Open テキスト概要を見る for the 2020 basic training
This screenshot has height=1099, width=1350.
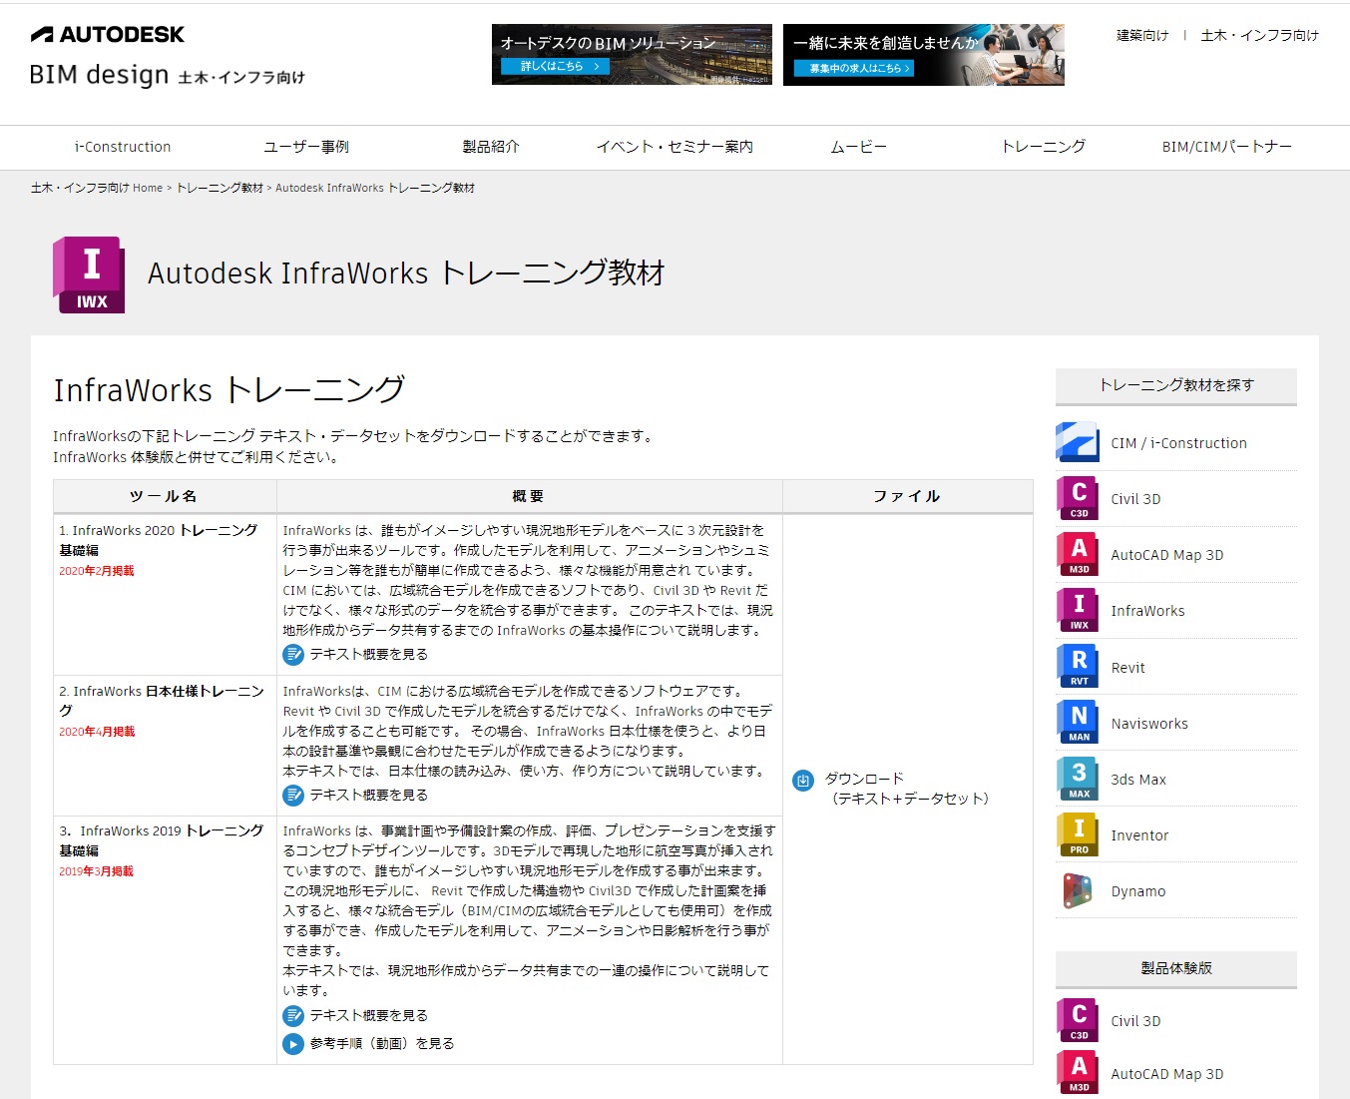pos(368,654)
